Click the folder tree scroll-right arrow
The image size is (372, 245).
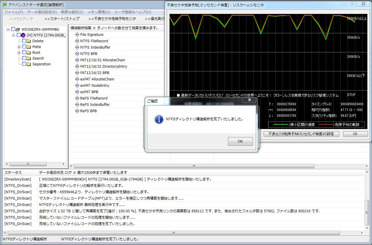pyautogui.click(x=64, y=164)
